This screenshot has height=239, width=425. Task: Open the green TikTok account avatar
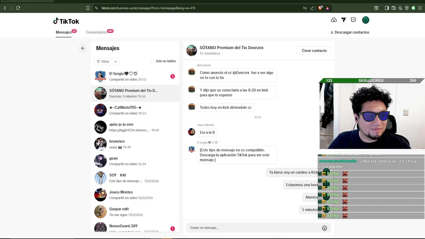(366, 20)
